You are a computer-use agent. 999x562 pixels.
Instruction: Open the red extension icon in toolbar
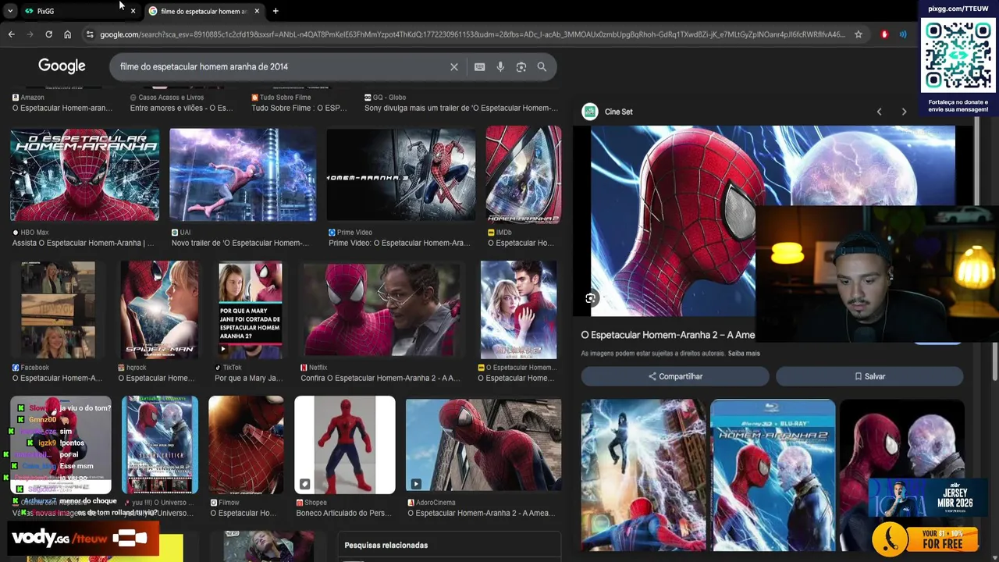[884, 34]
